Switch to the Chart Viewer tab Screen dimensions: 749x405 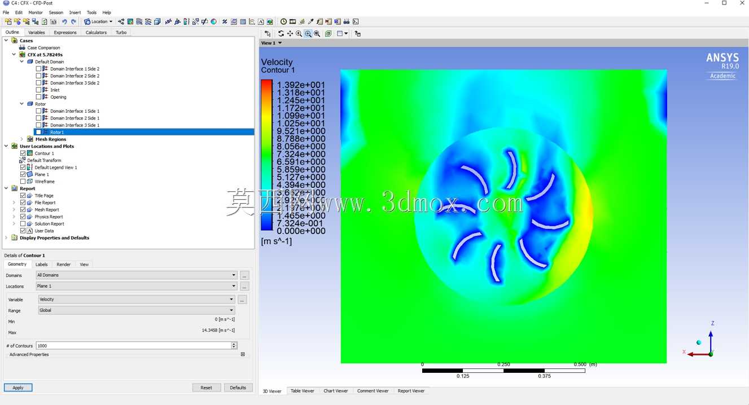(336, 391)
